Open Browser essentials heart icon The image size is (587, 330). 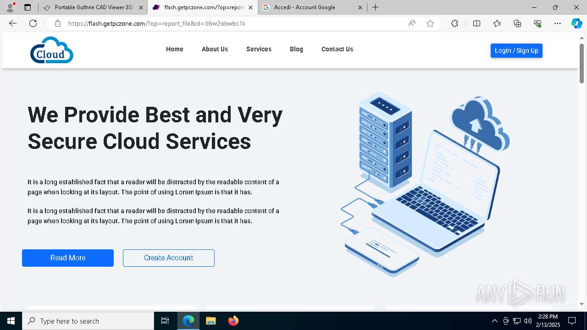pos(537,23)
